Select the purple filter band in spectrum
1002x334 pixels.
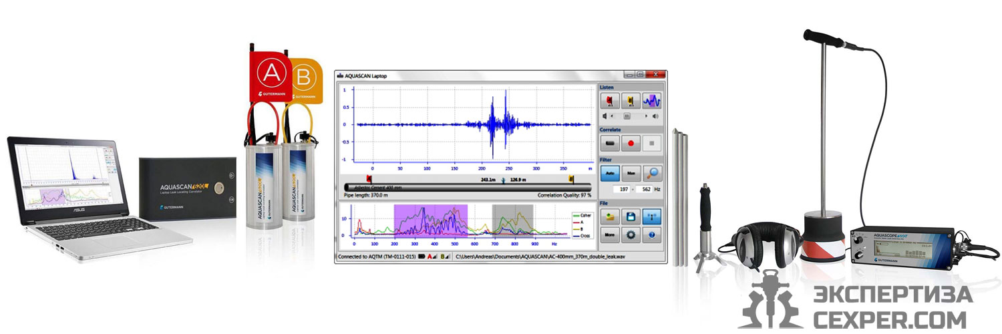(x=430, y=221)
